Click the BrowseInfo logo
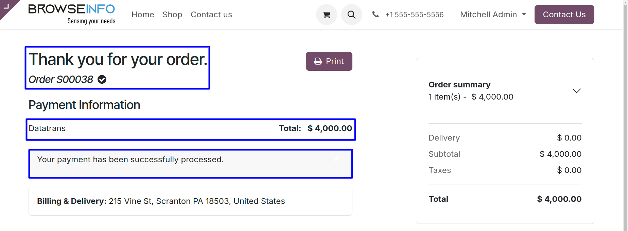 (x=72, y=14)
